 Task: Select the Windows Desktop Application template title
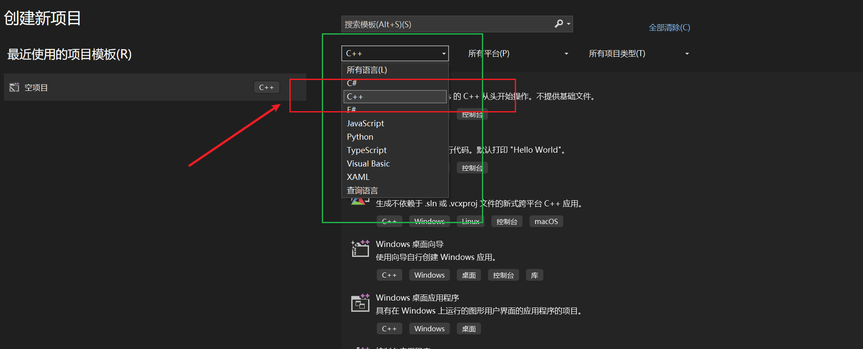[417, 298]
